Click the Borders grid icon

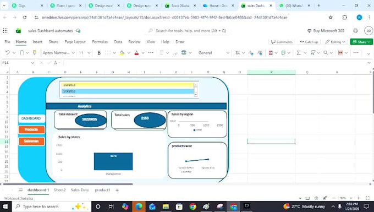click(x=108, y=53)
